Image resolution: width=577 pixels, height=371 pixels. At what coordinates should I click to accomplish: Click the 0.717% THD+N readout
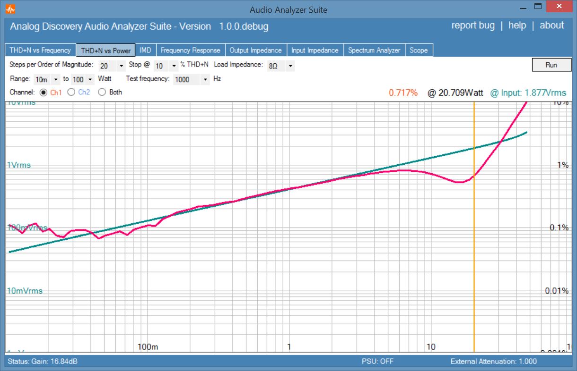click(x=403, y=93)
